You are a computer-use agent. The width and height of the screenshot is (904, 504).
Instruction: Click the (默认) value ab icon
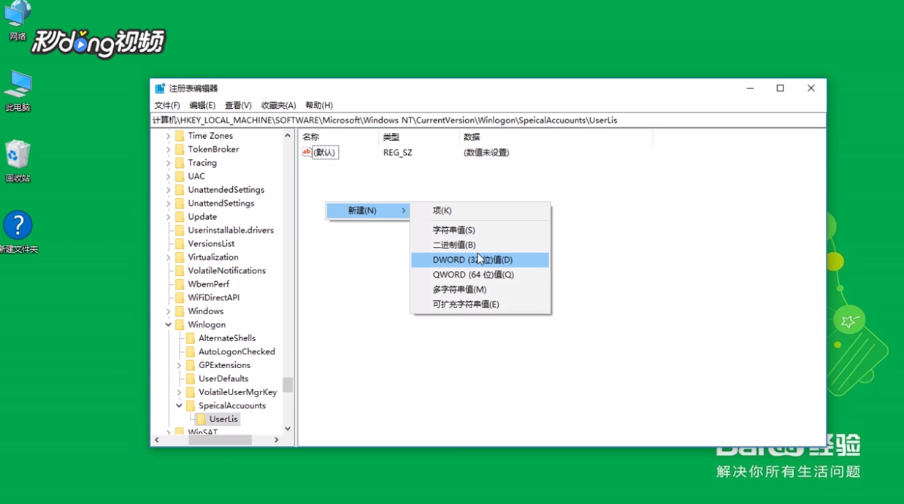307,152
